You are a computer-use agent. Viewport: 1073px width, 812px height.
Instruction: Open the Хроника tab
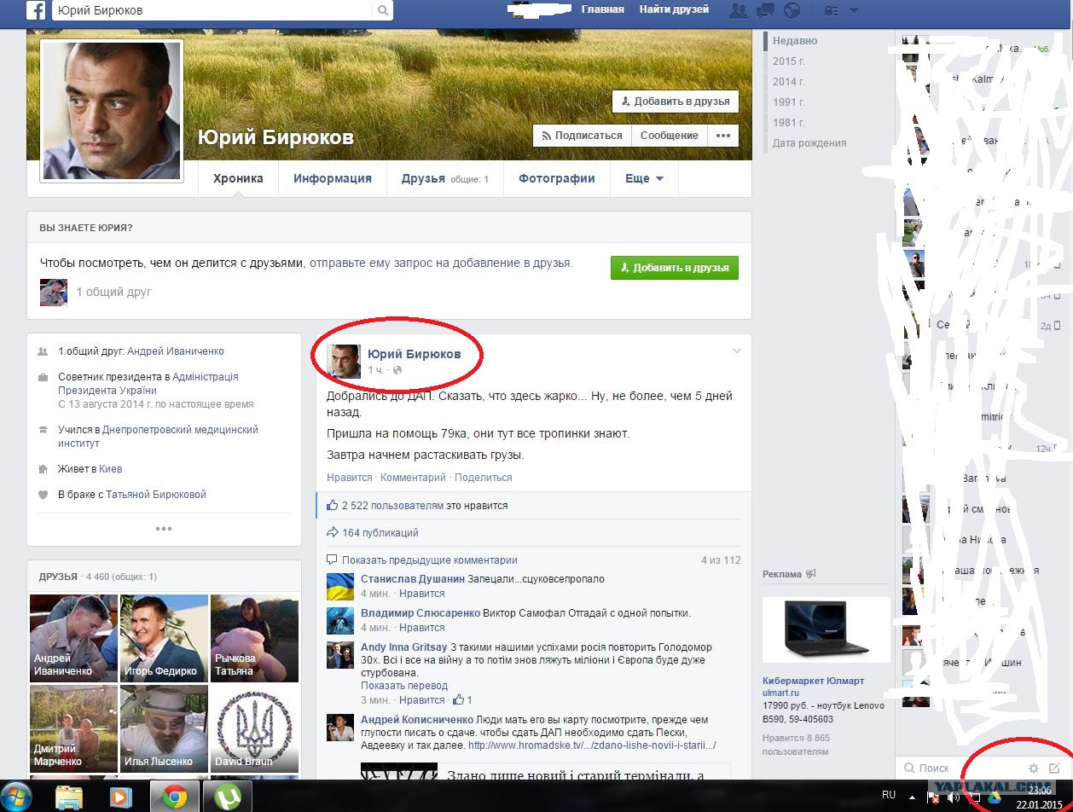238,179
